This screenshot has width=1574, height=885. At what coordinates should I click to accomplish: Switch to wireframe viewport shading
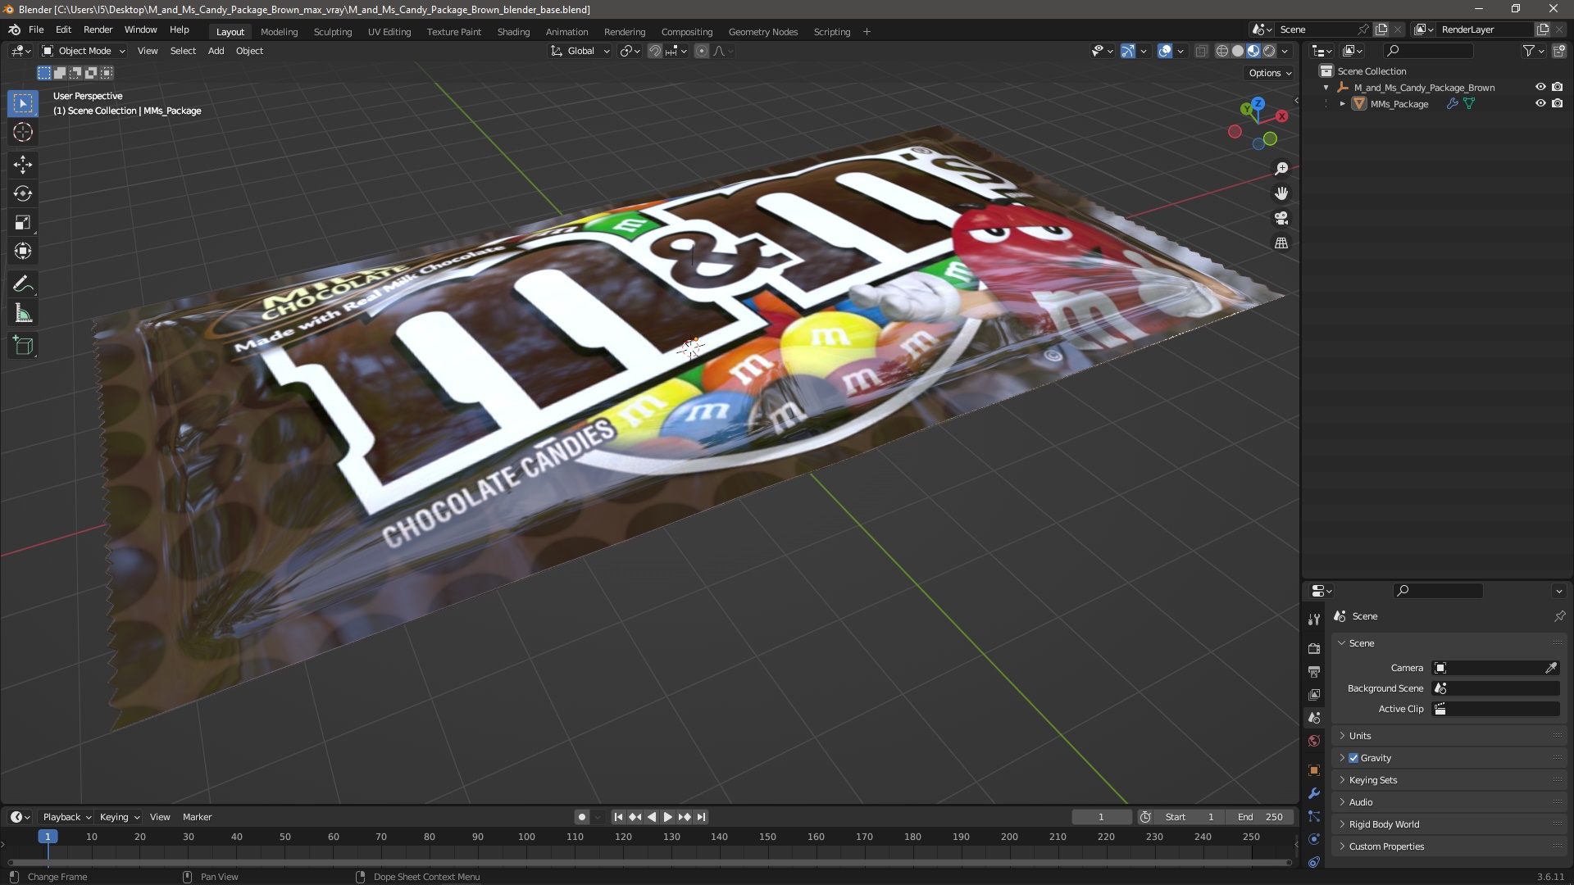click(x=1222, y=51)
